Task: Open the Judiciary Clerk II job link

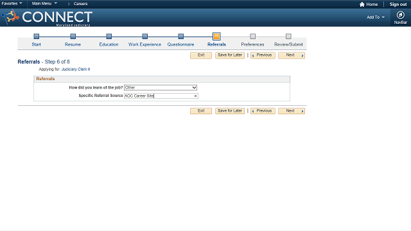Action: tap(76, 69)
